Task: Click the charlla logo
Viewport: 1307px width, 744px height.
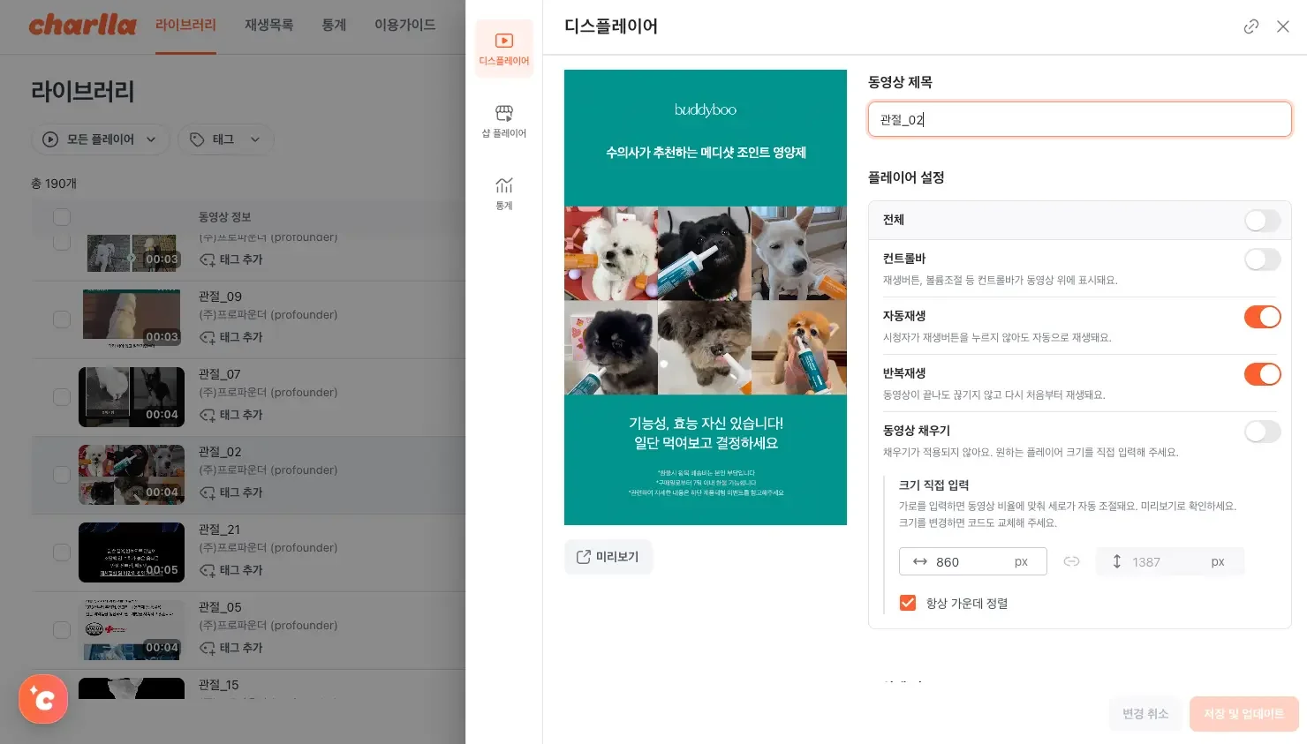Action: pos(82,25)
